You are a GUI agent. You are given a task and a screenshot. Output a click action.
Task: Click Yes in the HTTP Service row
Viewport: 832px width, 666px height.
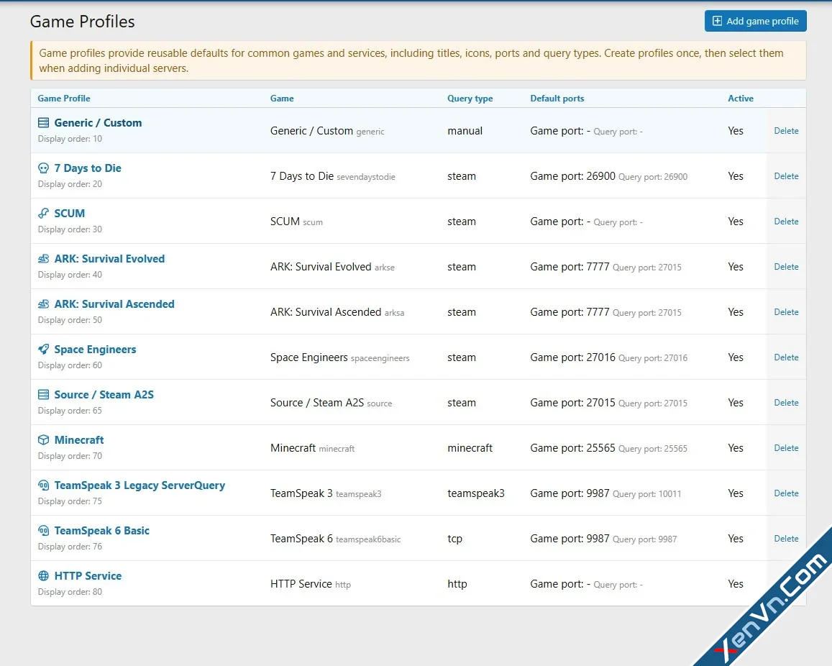point(736,584)
